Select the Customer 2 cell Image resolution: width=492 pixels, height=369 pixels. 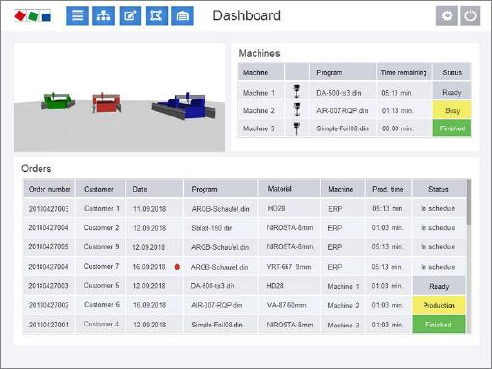pos(101,227)
